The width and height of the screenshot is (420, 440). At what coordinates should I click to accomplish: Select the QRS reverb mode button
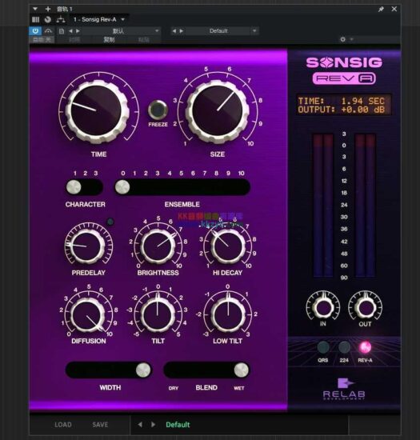coord(323,347)
